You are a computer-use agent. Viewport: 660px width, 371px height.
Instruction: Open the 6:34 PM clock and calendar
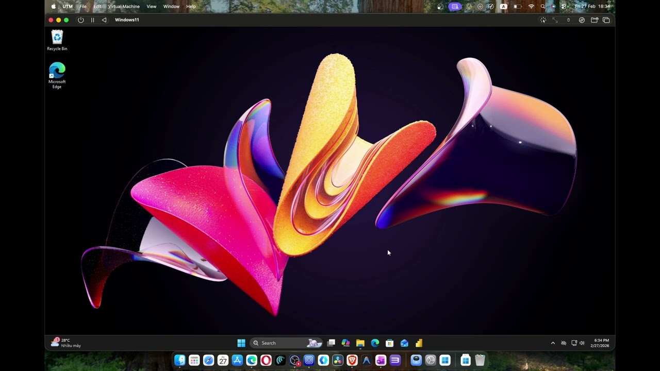pyautogui.click(x=600, y=343)
